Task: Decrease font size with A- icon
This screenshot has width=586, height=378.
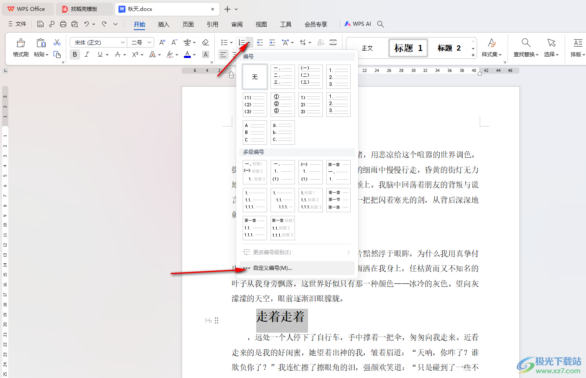Action: coord(174,42)
